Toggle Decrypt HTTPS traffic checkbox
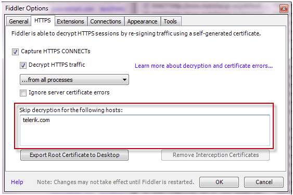 [x=23, y=65]
